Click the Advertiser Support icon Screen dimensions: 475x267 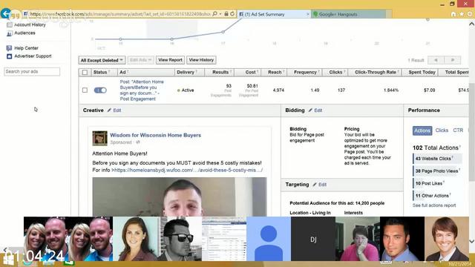point(10,56)
